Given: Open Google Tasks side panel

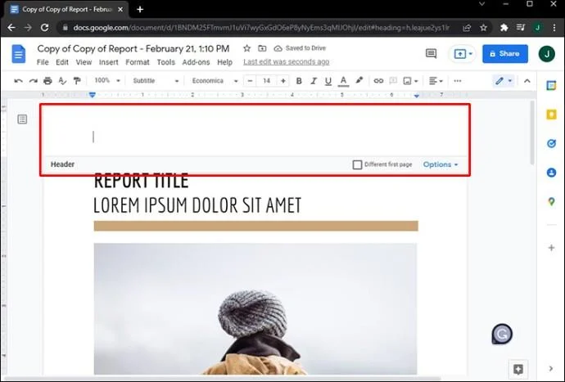Looking at the screenshot, I should point(551,144).
